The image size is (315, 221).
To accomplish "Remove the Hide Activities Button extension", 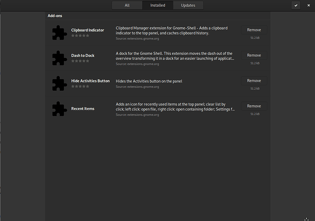I will click(x=254, y=81).
